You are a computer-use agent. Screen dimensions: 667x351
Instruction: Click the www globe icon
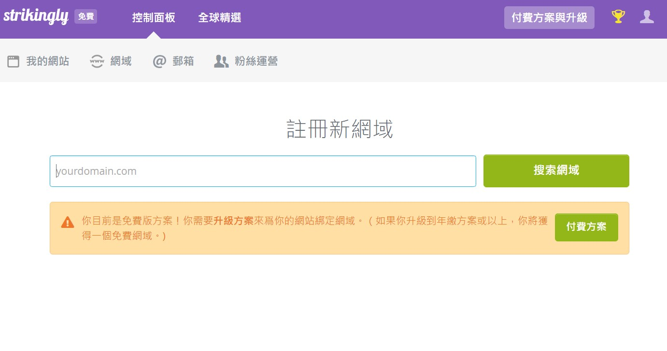pyautogui.click(x=97, y=61)
